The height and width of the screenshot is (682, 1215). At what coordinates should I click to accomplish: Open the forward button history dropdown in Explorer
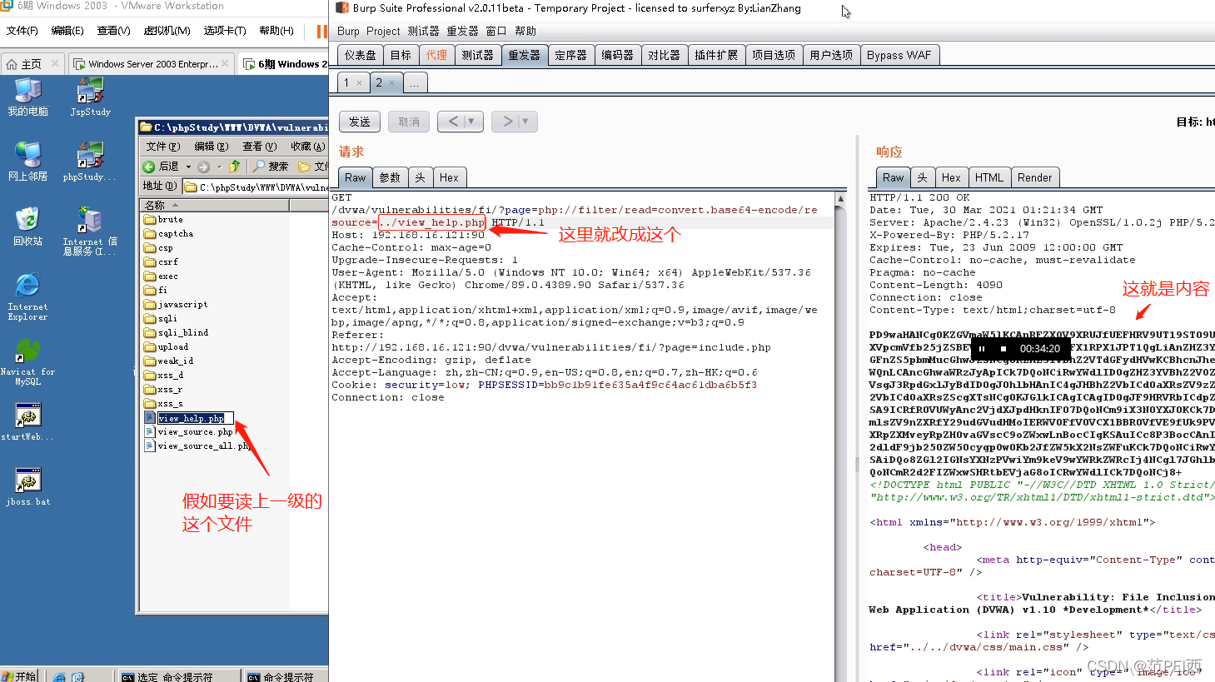pos(219,167)
